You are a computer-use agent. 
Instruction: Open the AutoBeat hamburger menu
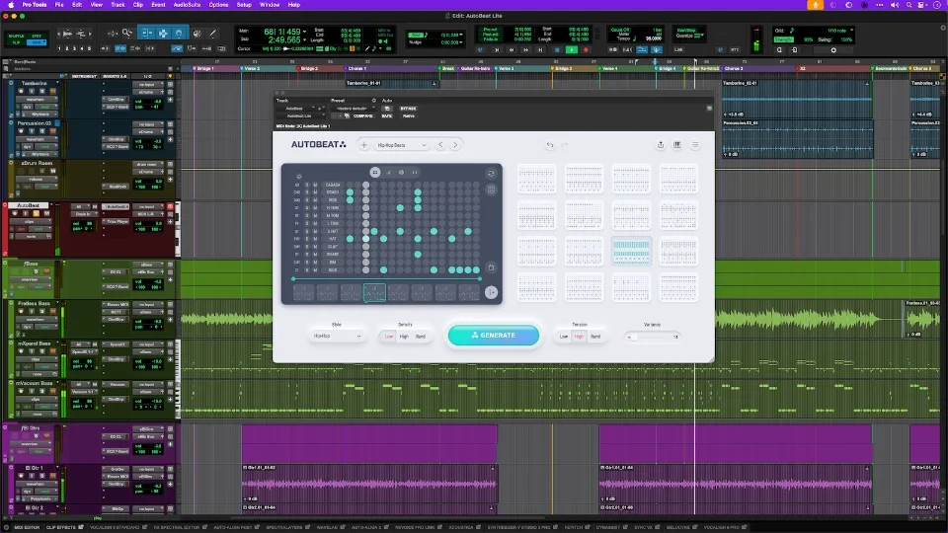click(695, 145)
